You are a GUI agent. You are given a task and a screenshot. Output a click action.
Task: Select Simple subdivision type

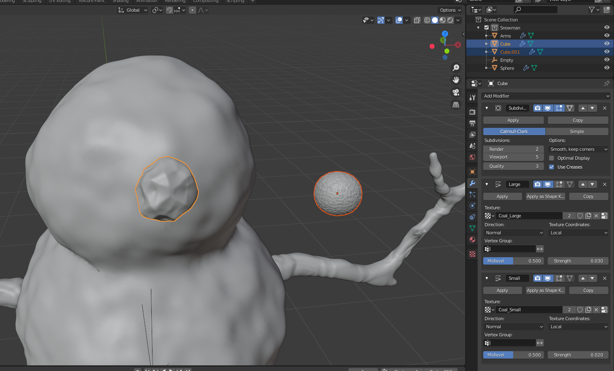pyautogui.click(x=577, y=131)
